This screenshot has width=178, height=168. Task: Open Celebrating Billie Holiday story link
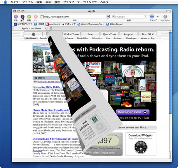click(x=47, y=87)
